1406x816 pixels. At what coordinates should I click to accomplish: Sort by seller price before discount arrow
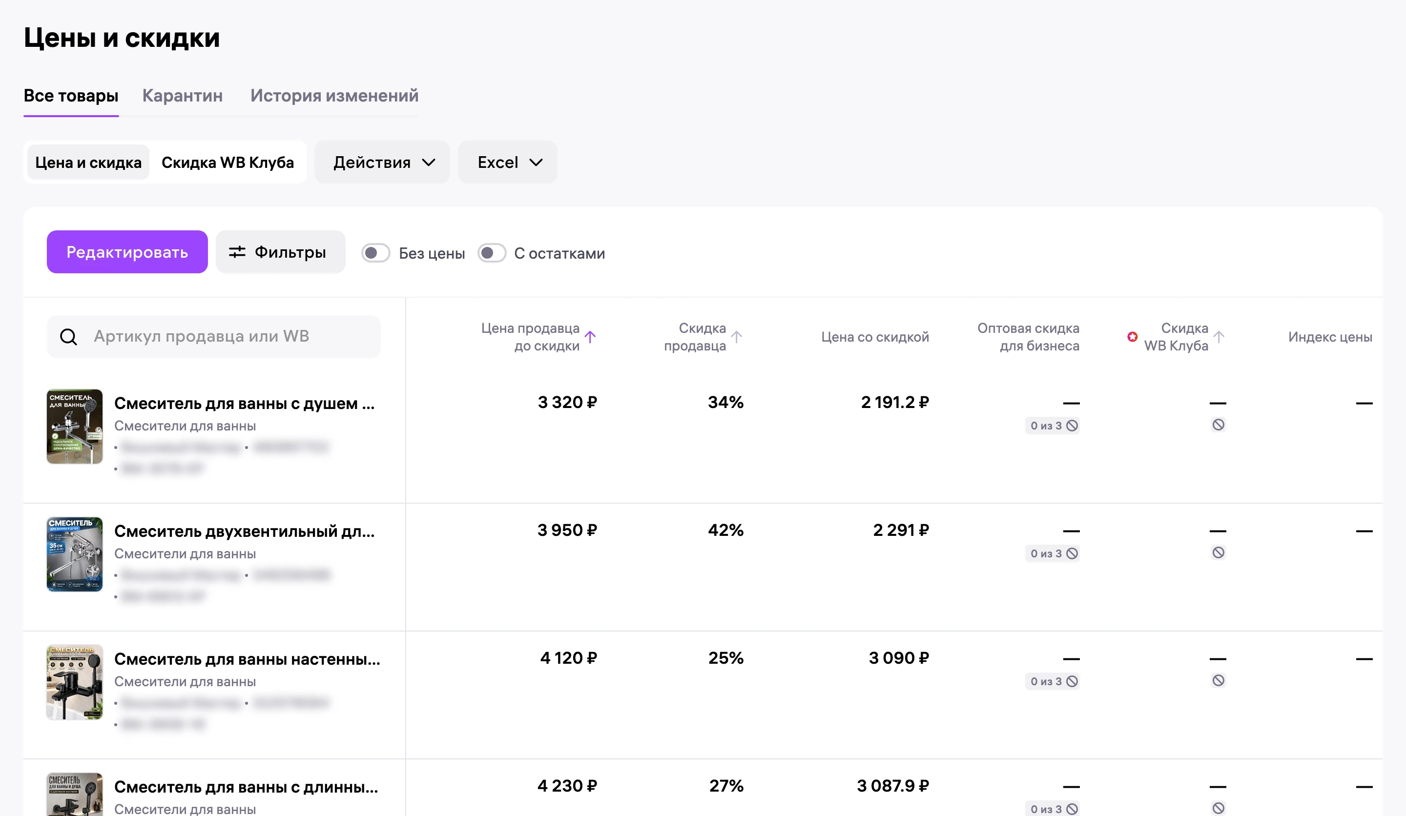590,337
